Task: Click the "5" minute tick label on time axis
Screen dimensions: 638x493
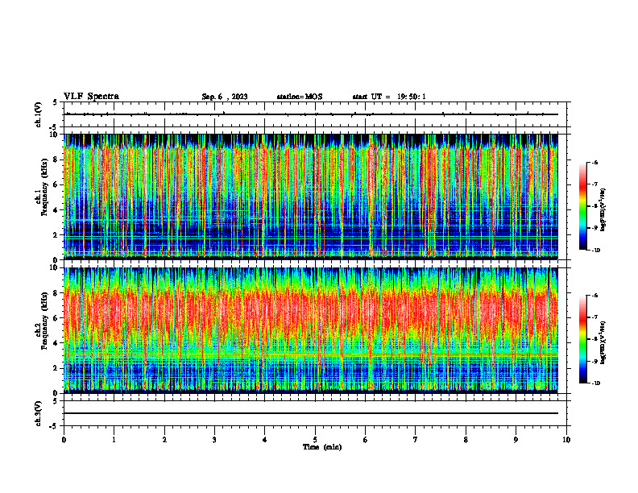Action: (x=315, y=440)
